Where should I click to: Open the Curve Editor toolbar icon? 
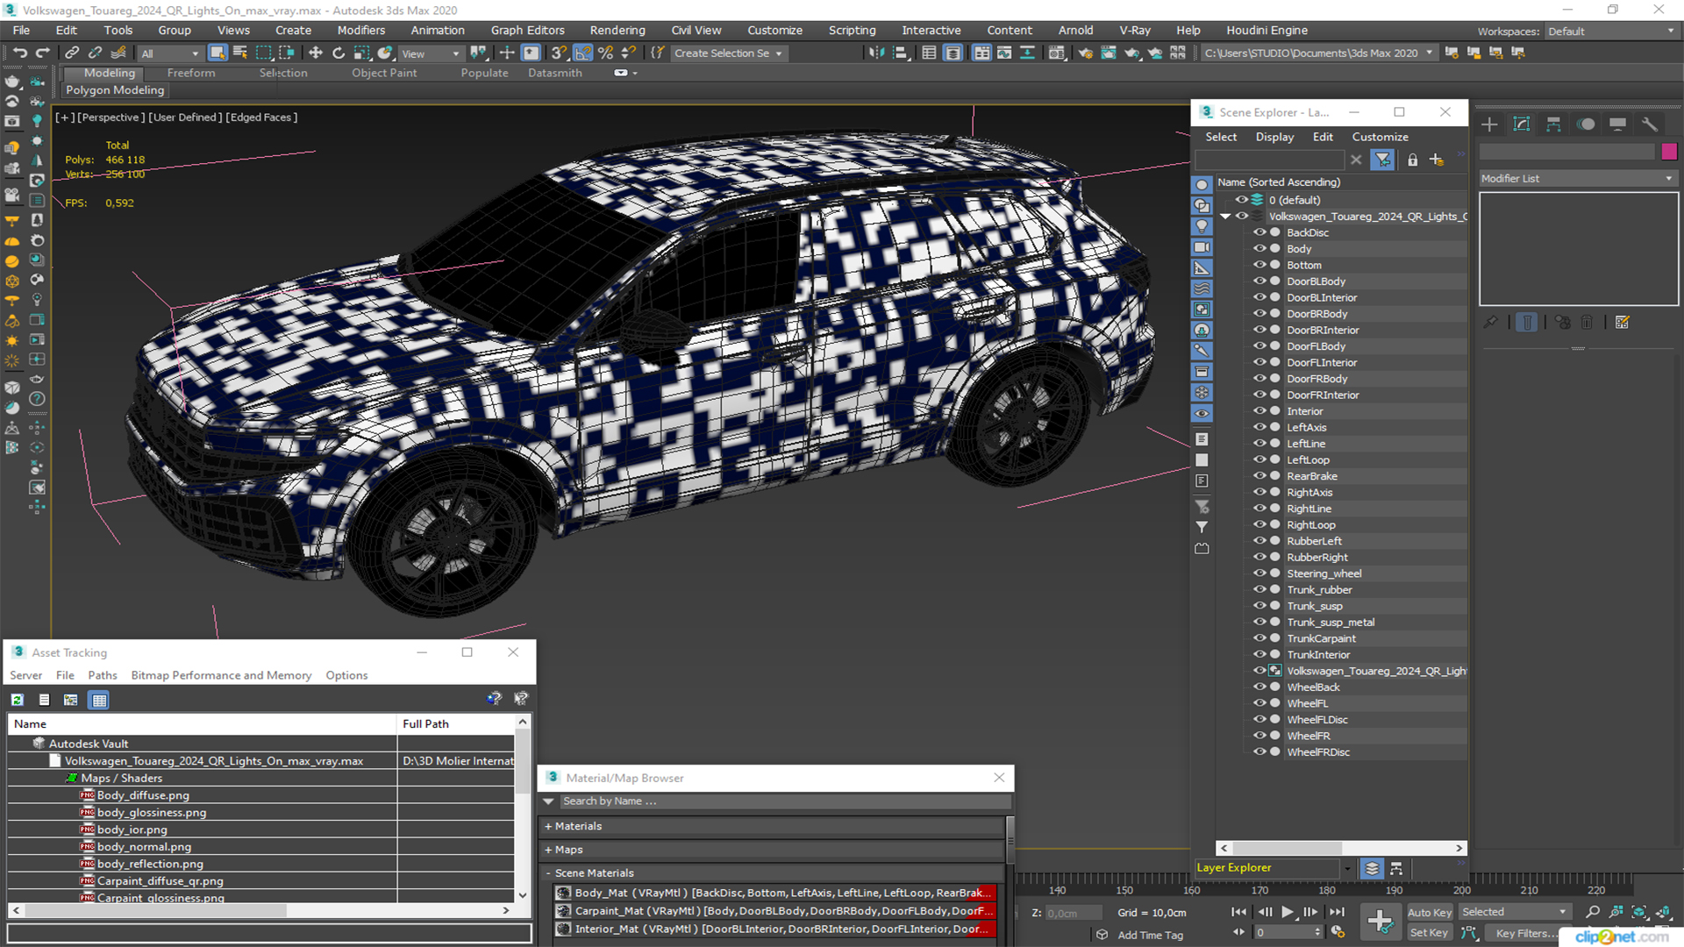[x=1004, y=53]
